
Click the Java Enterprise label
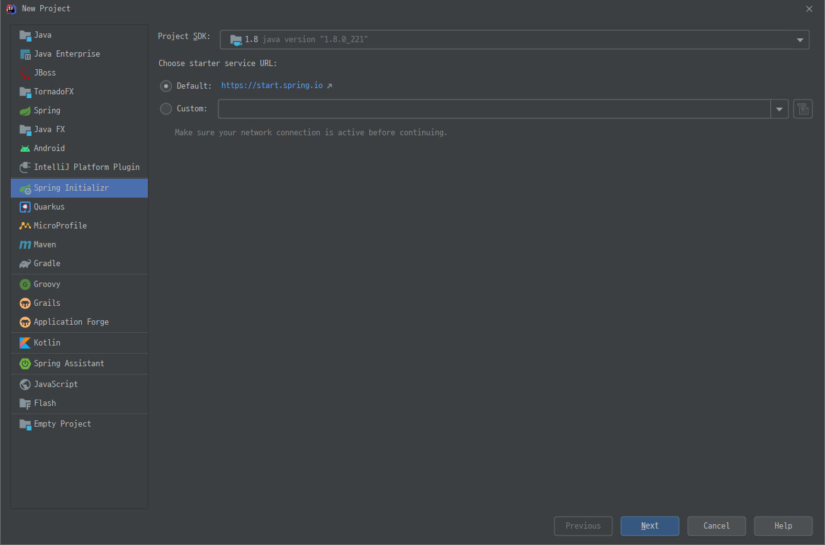pyautogui.click(x=67, y=54)
